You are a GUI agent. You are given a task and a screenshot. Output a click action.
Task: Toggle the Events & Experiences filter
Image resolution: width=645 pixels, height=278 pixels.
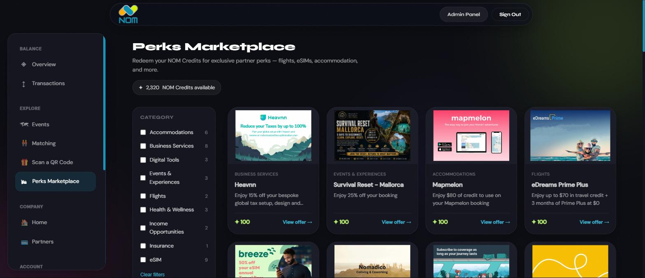pyautogui.click(x=143, y=178)
